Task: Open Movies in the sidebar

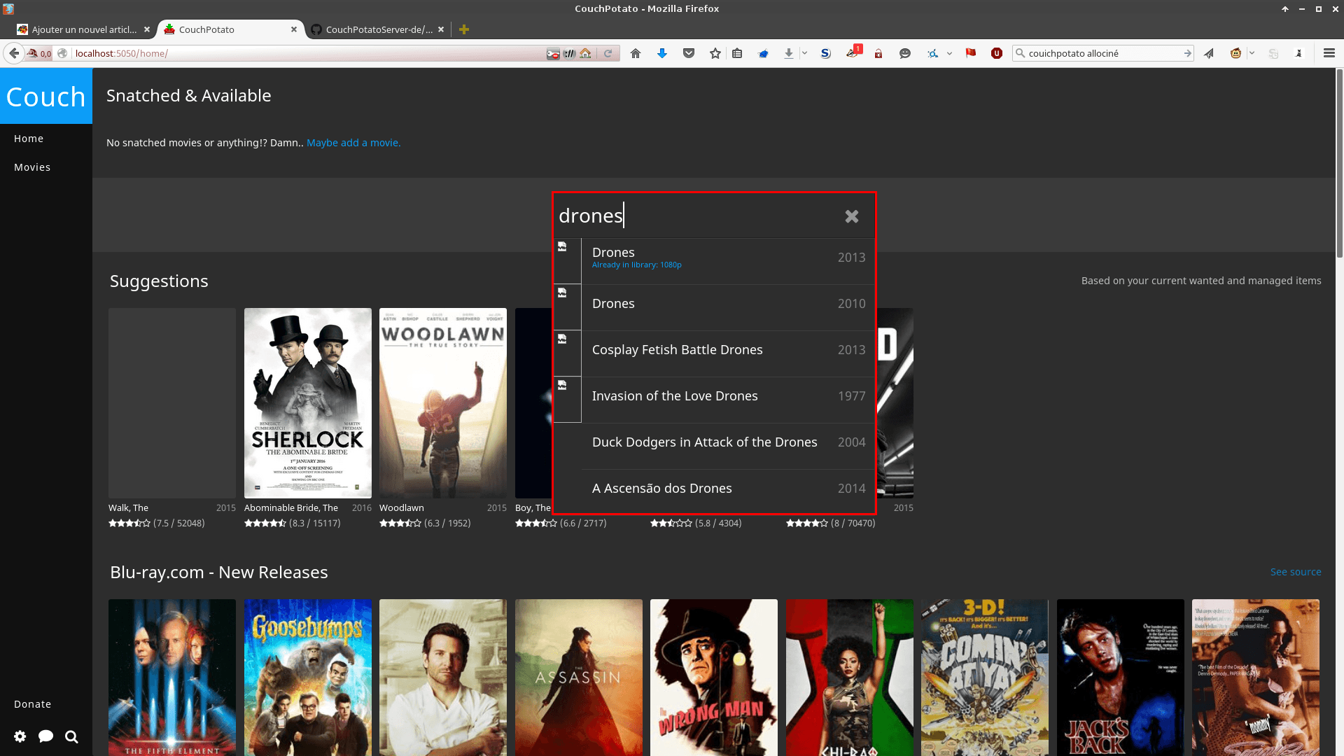Action: [x=32, y=167]
